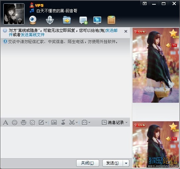Click the 关闭(C) button
The image size is (180, 169).
pos(88,163)
